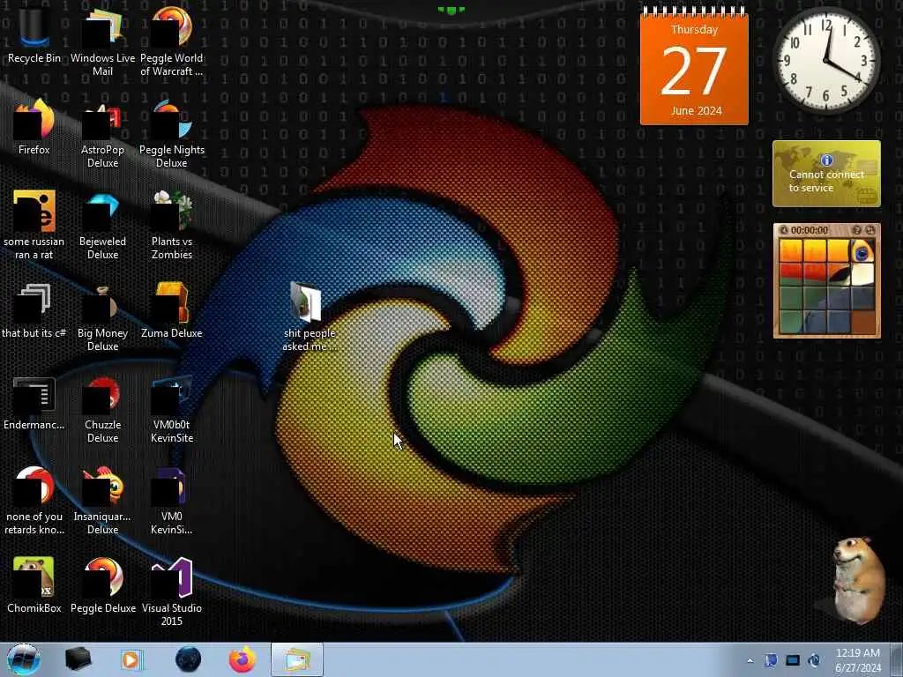Click the volume tray icon
903x677 pixels.
814,660
